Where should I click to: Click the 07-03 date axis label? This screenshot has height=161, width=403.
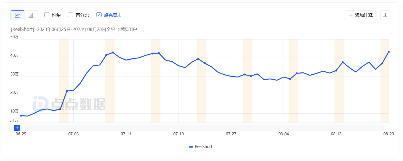tap(73, 134)
